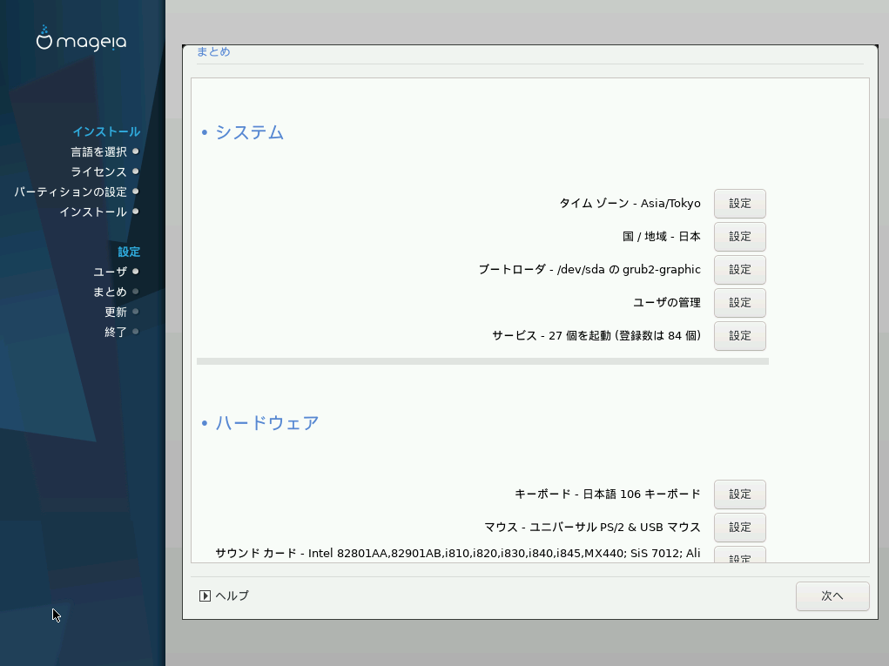Open 設定 for タイム ゾーン Asia/Tokyo

(739, 204)
